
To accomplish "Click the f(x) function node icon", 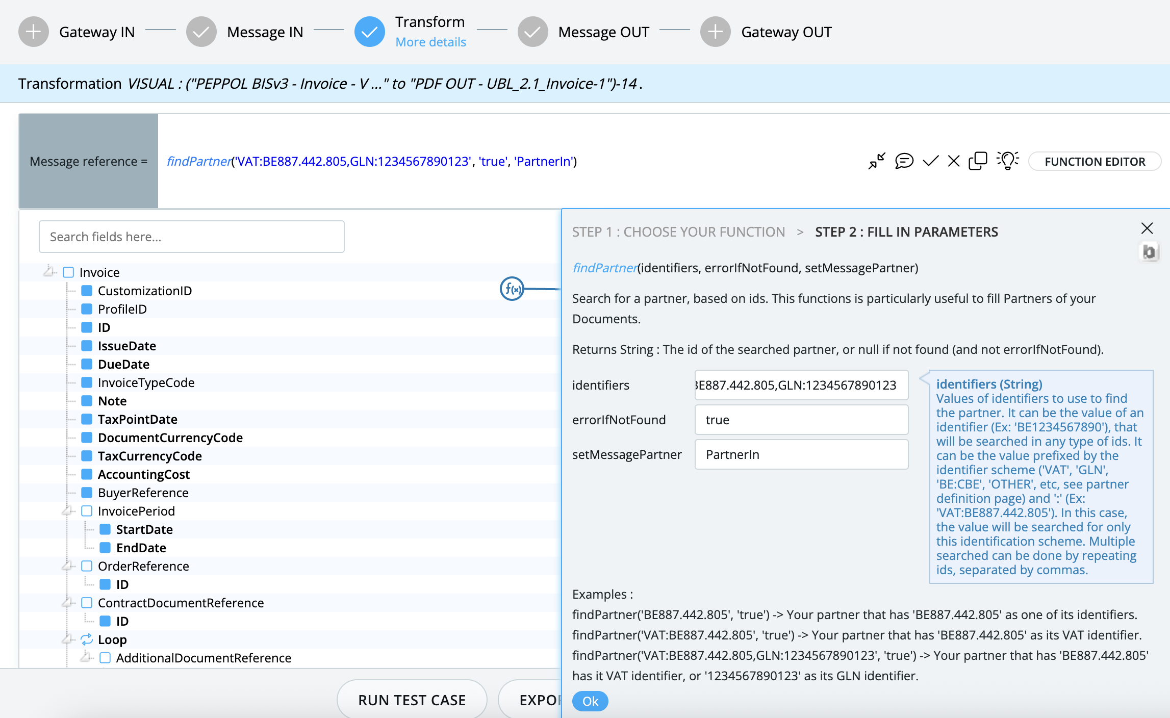I will (512, 289).
